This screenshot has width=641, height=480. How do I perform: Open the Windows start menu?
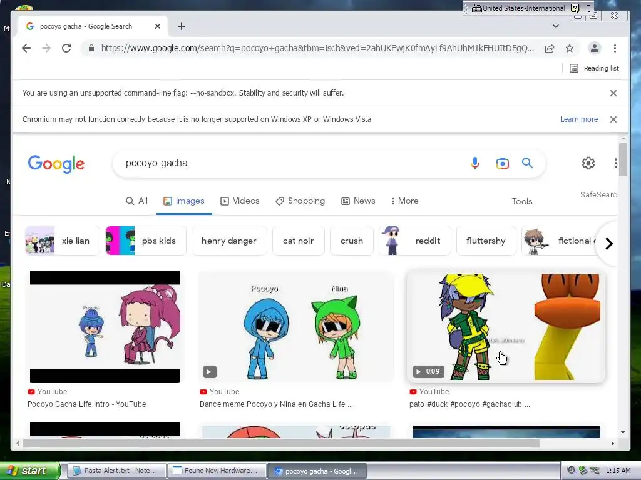[30, 471]
